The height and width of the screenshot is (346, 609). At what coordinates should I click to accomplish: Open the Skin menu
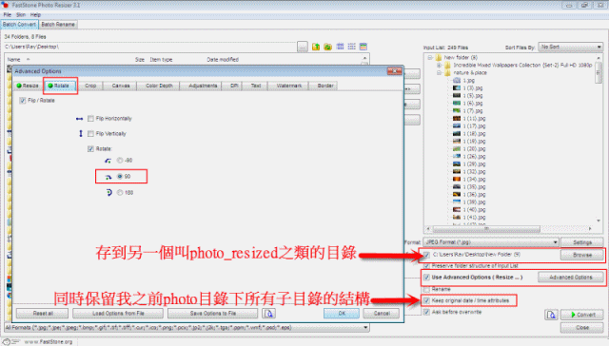pyautogui.click(x=21, y=15)
